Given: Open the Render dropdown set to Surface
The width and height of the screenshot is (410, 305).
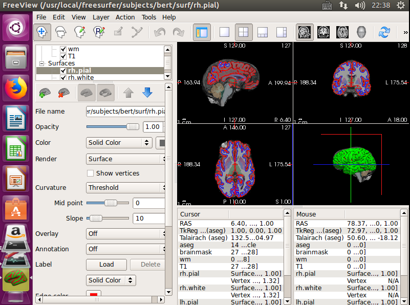Looking at the screenshot, I should [x=125, y=159].
